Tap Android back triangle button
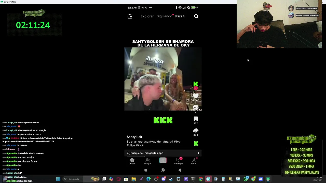Image resolution: width=326 pixels, height=183 pixels. (x=180, y=170)
